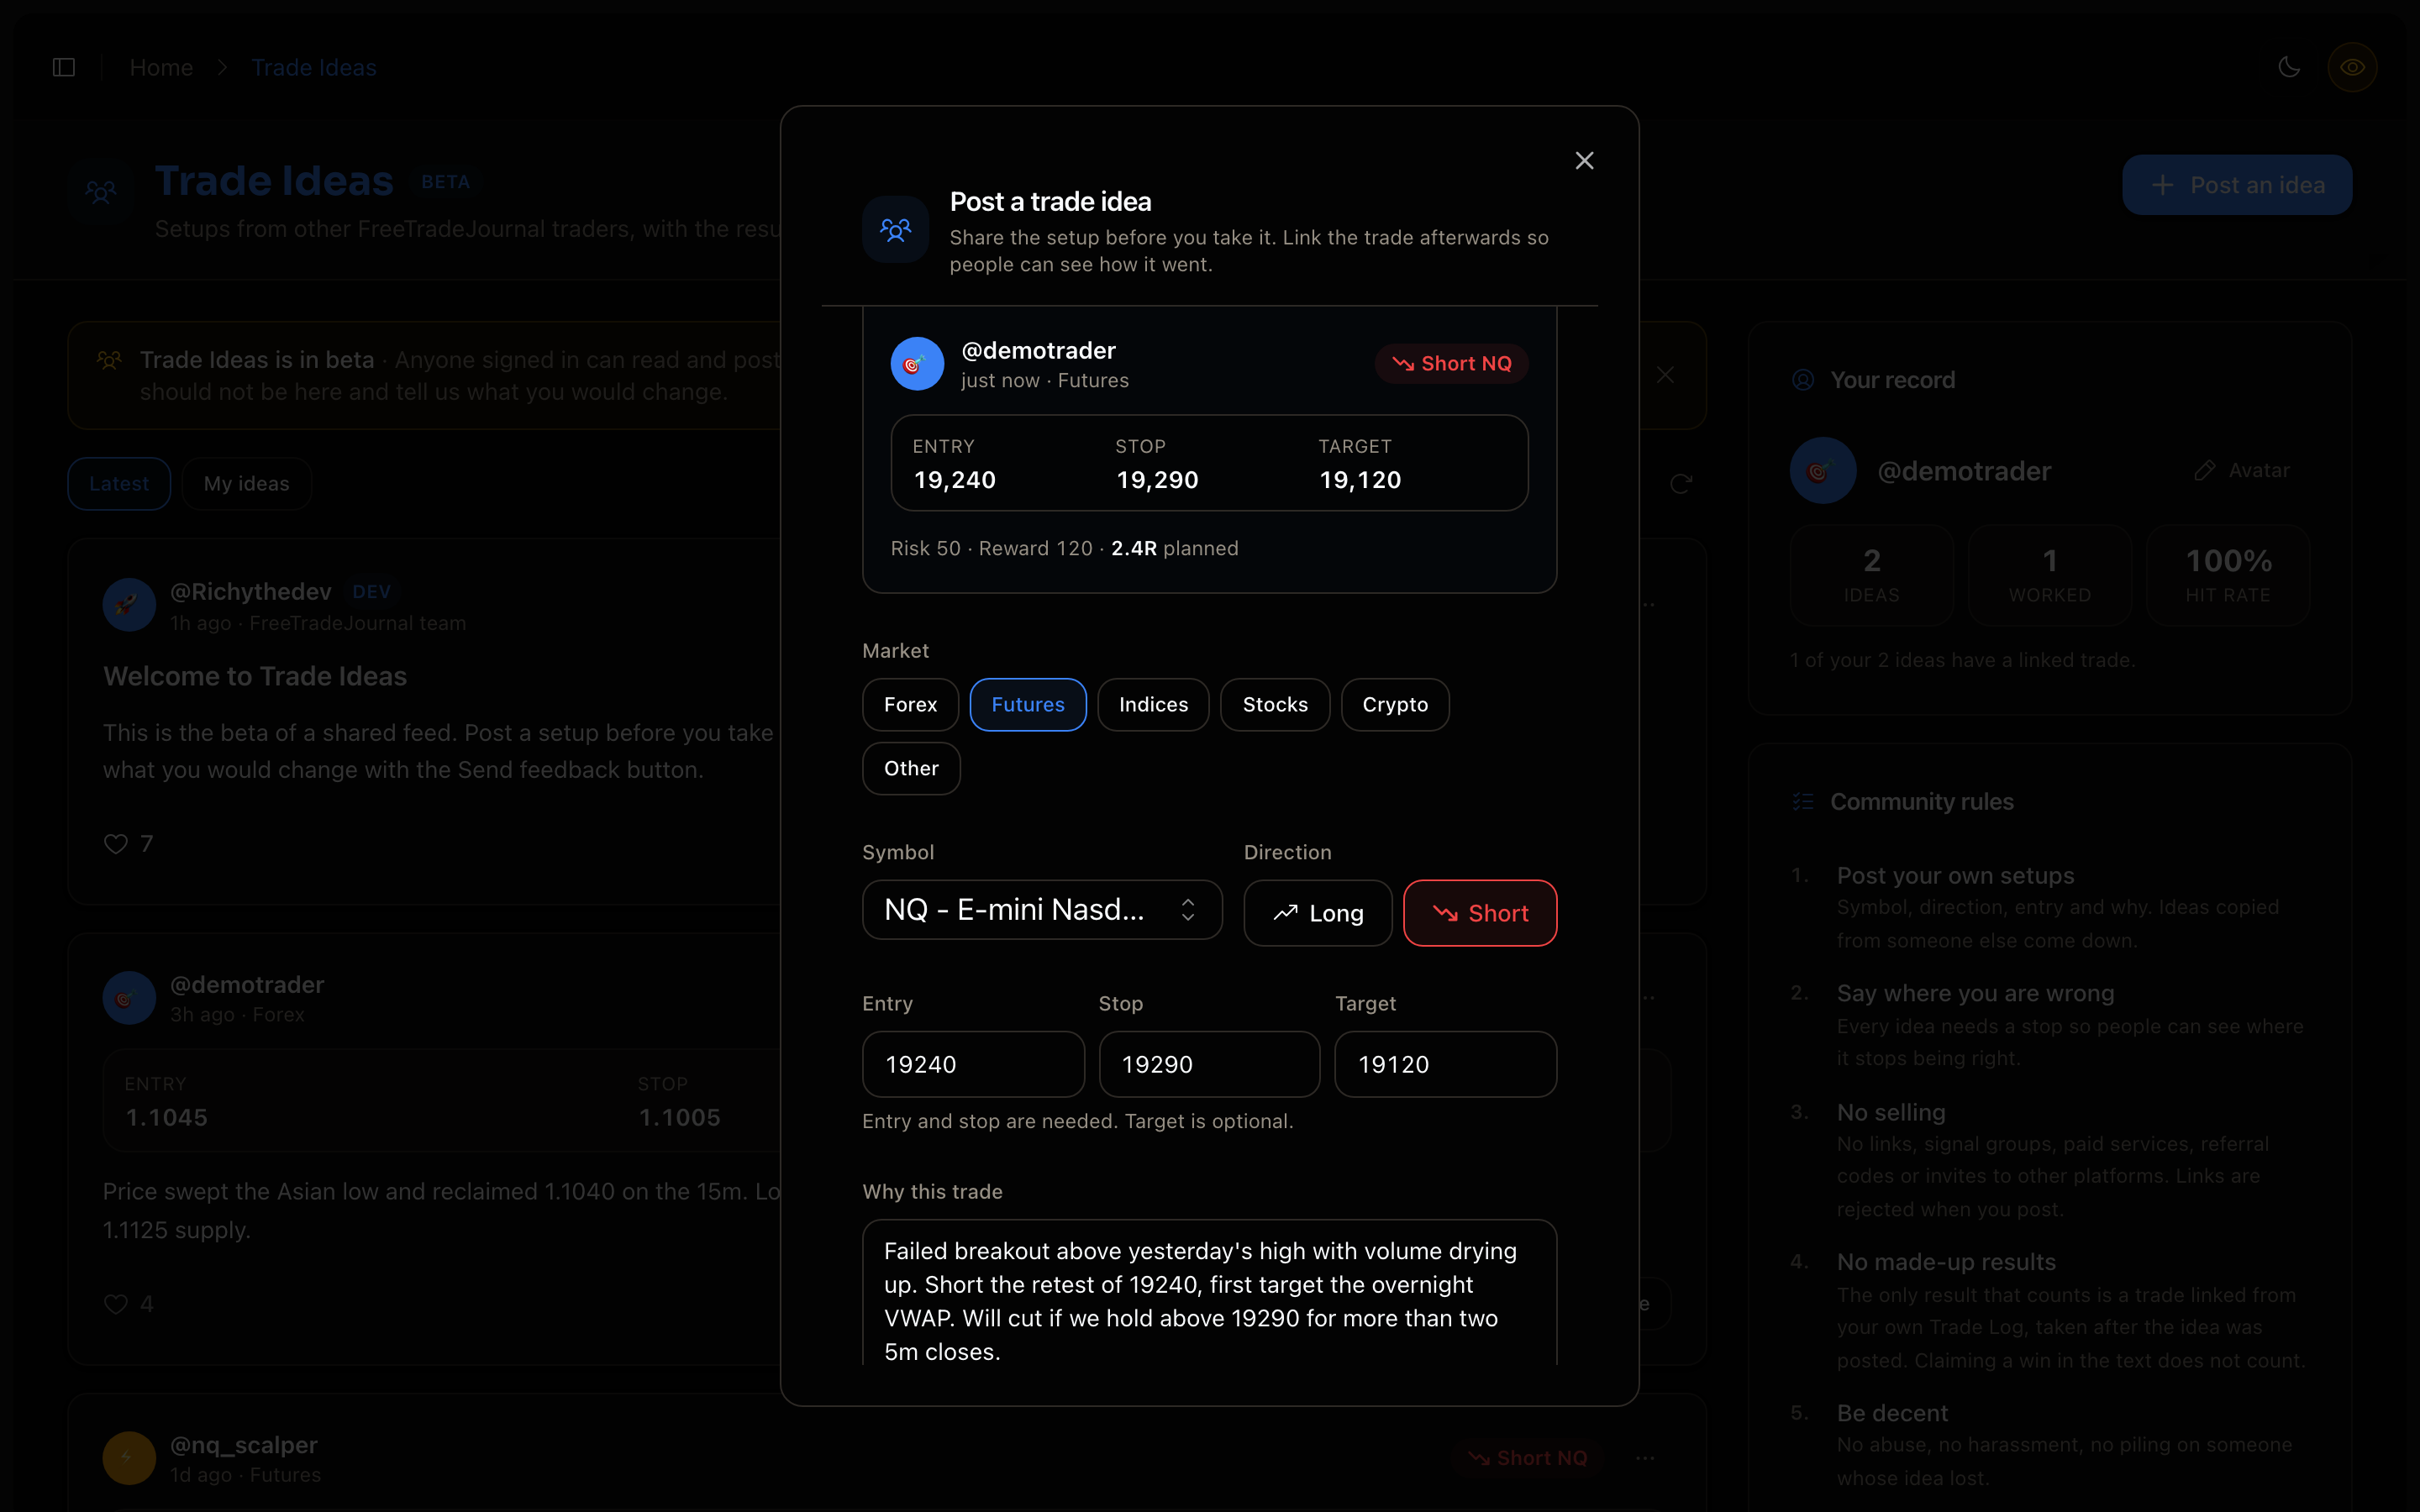Click the 100% HIT RATE stat card
The width and height of the screenshot is (2420, 1512).
point(2228,575)
